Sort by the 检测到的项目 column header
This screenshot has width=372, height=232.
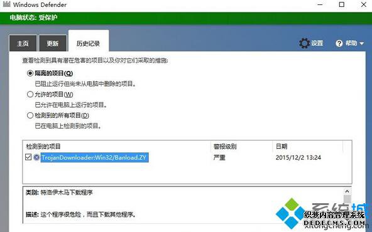tap(43, 146)
